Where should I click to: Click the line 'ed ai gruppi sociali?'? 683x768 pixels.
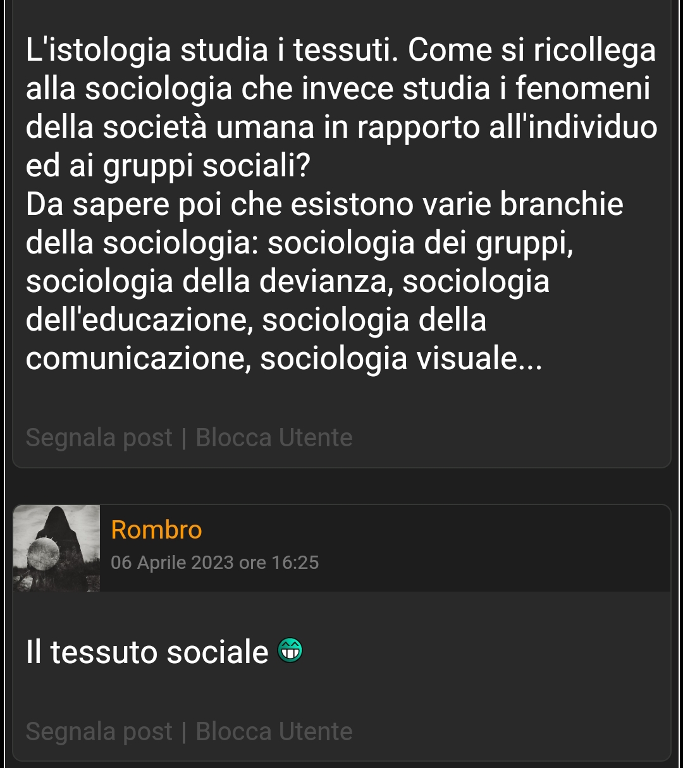tap(168, 166)
